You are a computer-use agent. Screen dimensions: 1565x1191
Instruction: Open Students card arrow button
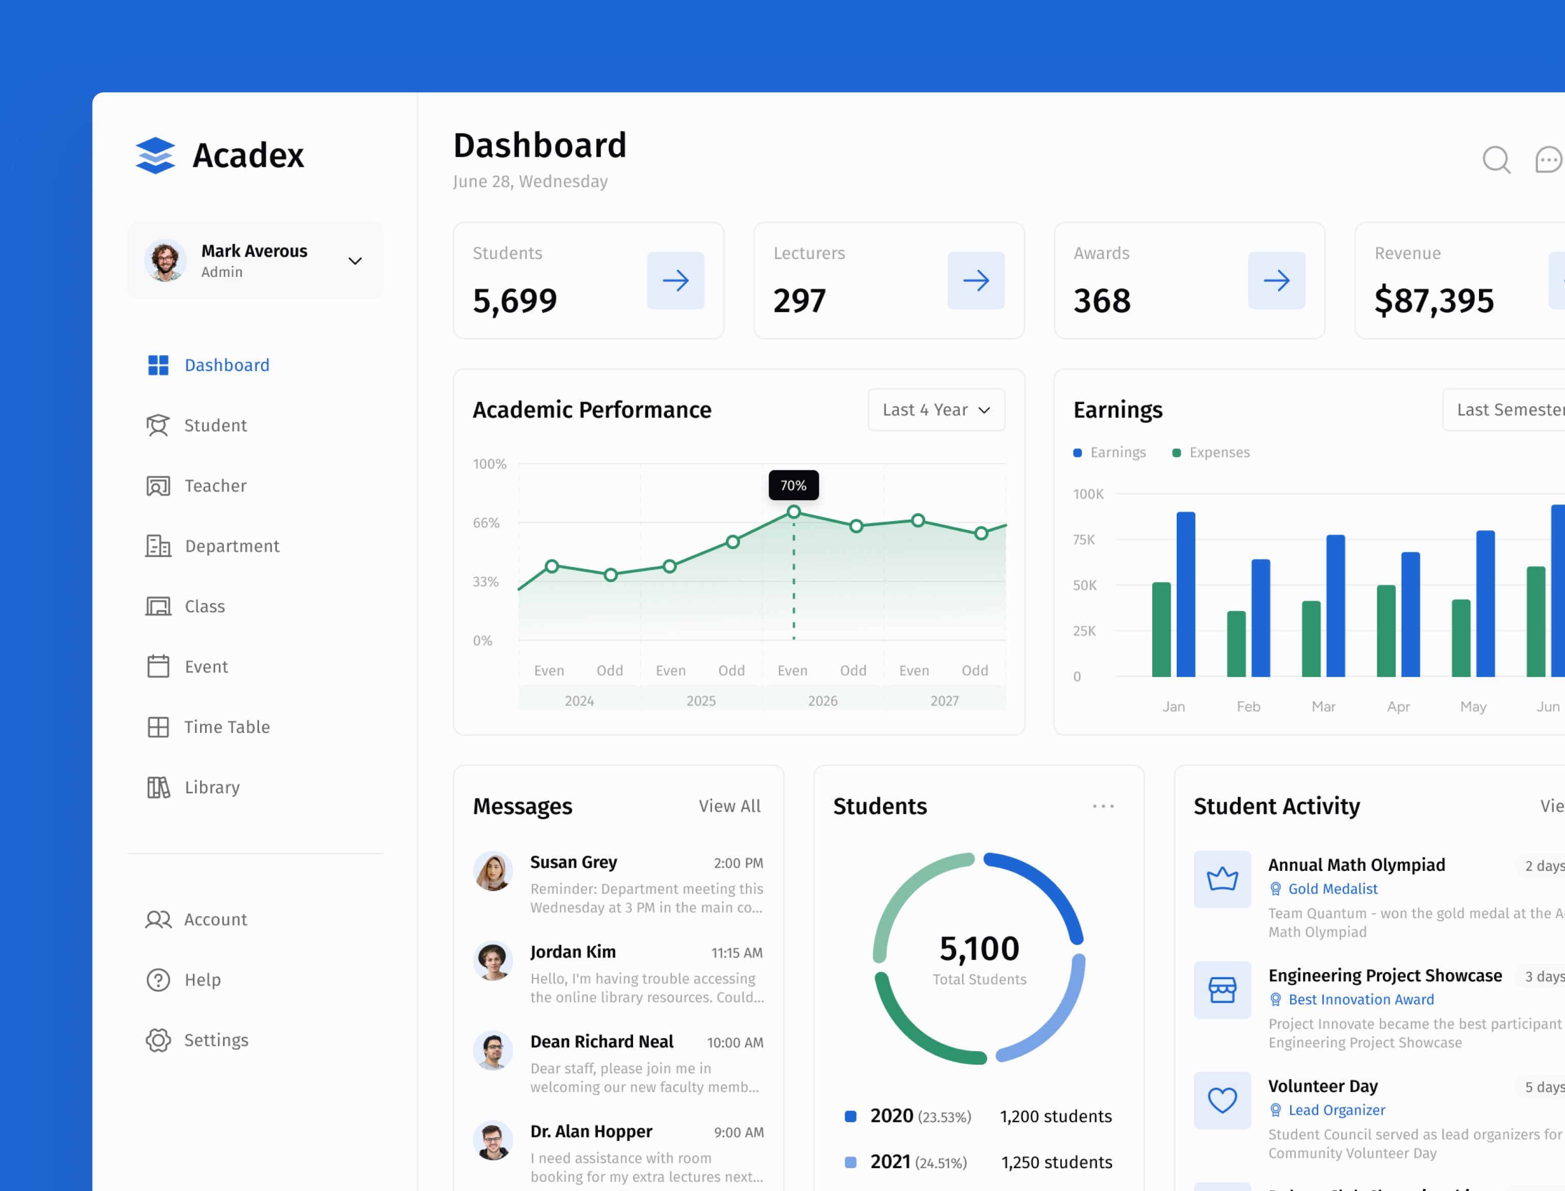(675, 281)
